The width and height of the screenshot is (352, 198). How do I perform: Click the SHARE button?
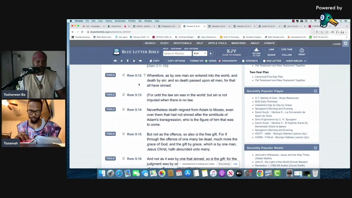coord(271,55)
